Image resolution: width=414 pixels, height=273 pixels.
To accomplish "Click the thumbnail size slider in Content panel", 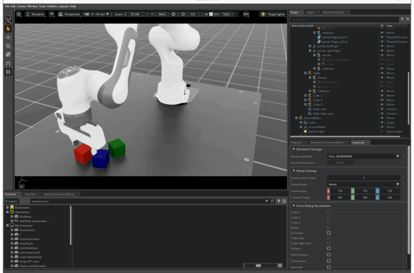I will (x=258, y=265).
